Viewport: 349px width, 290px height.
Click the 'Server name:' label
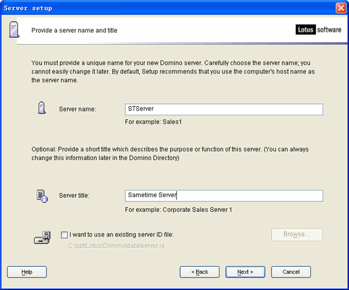[77, 109]
